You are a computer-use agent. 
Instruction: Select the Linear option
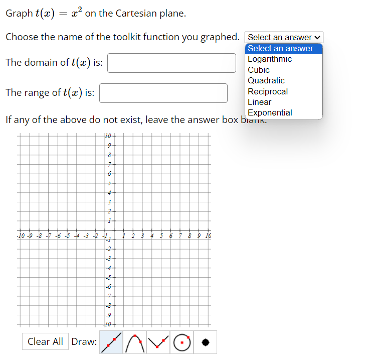point(284,102)
